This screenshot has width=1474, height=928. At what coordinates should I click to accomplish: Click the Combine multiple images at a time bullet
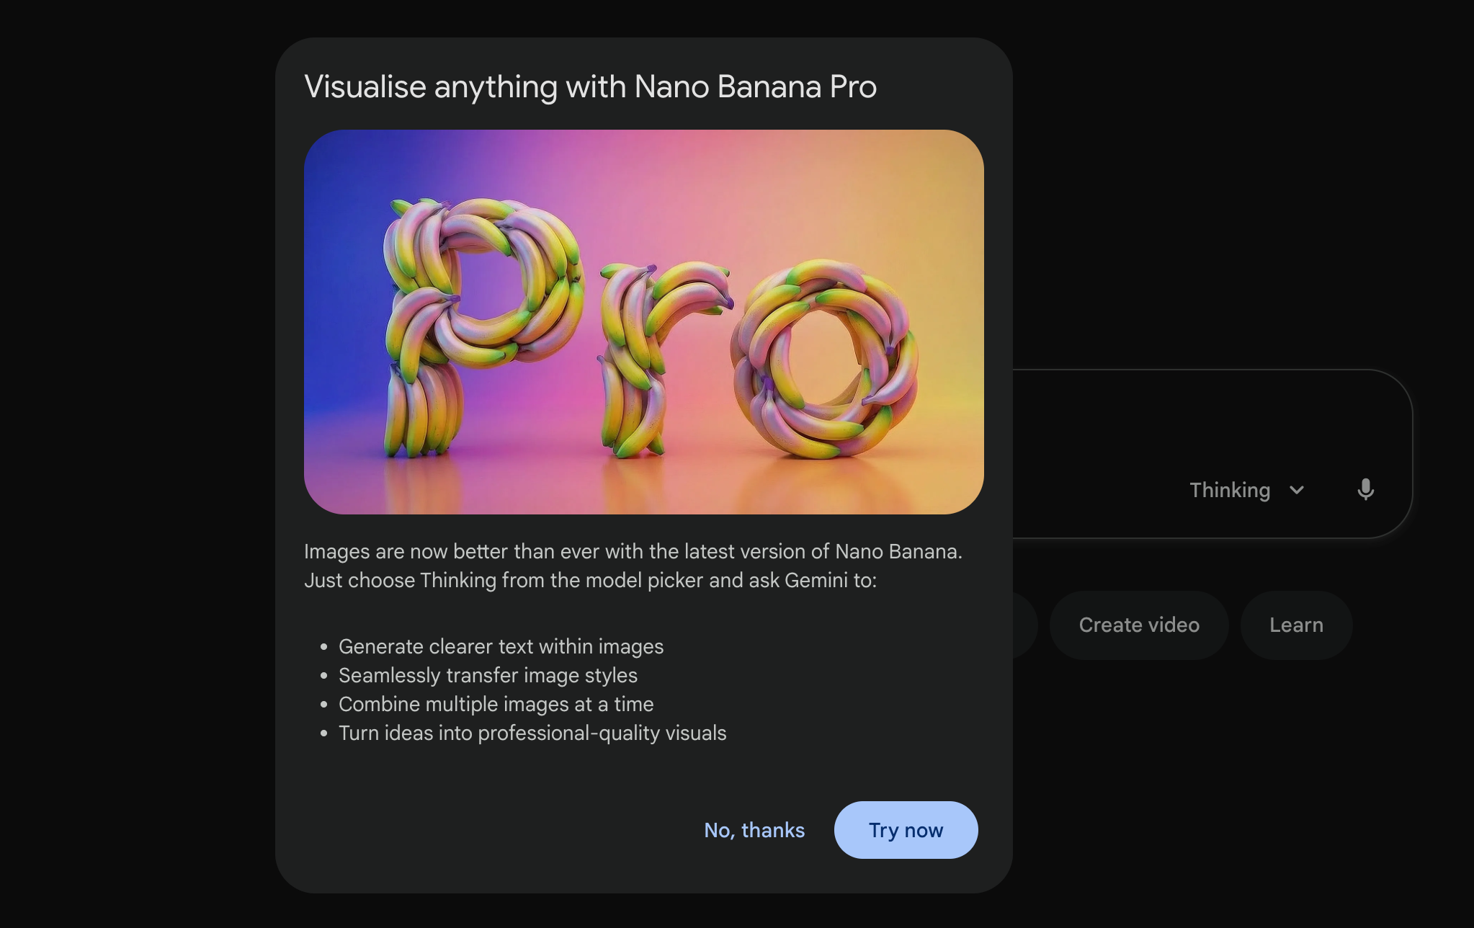point(496,705)
